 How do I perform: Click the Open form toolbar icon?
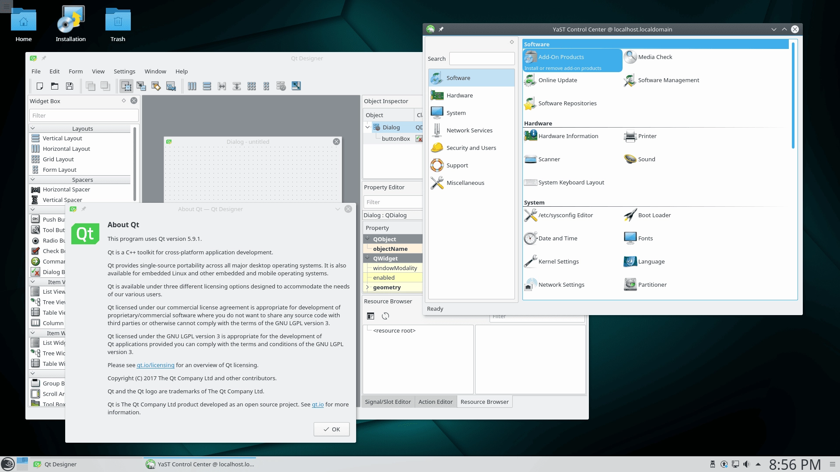tap(55, 86)
